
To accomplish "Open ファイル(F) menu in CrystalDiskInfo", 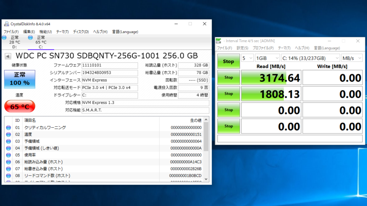I will pyautogui.click(x=11, y=32).
